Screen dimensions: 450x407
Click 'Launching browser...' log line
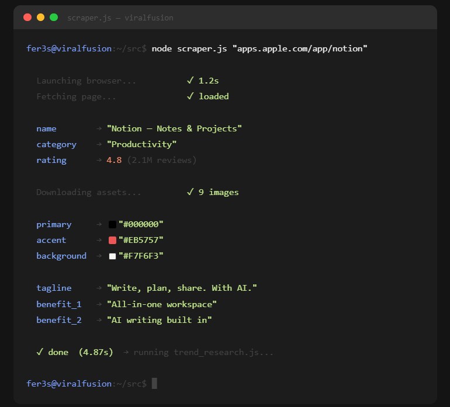tap(86, 81)
